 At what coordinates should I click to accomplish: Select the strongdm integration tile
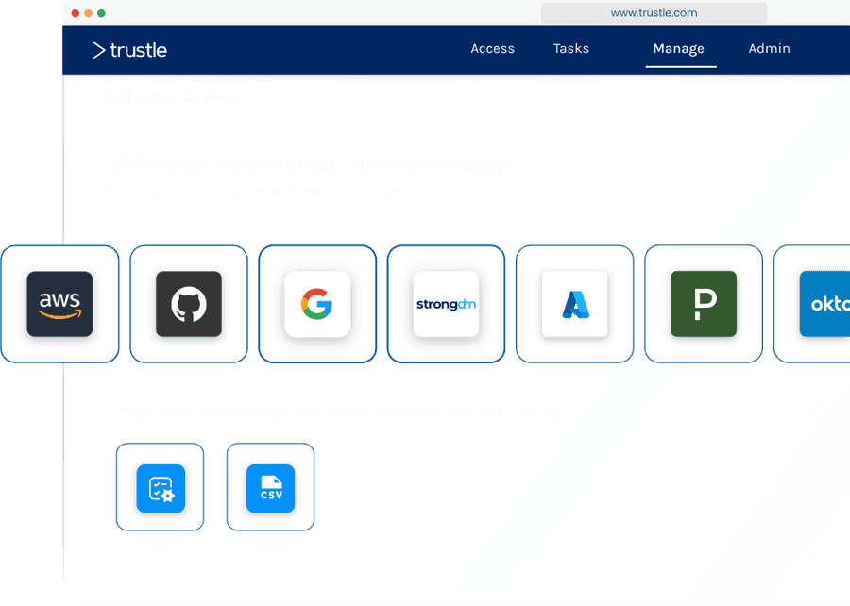[x=446, y=304]
